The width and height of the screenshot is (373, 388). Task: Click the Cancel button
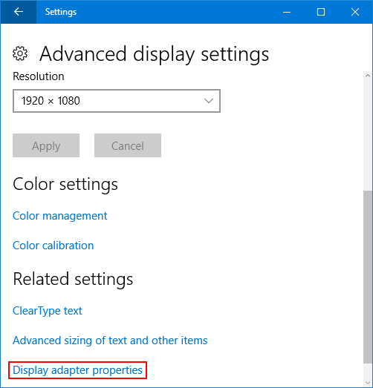pyautogui.click(x=128, y=145)
